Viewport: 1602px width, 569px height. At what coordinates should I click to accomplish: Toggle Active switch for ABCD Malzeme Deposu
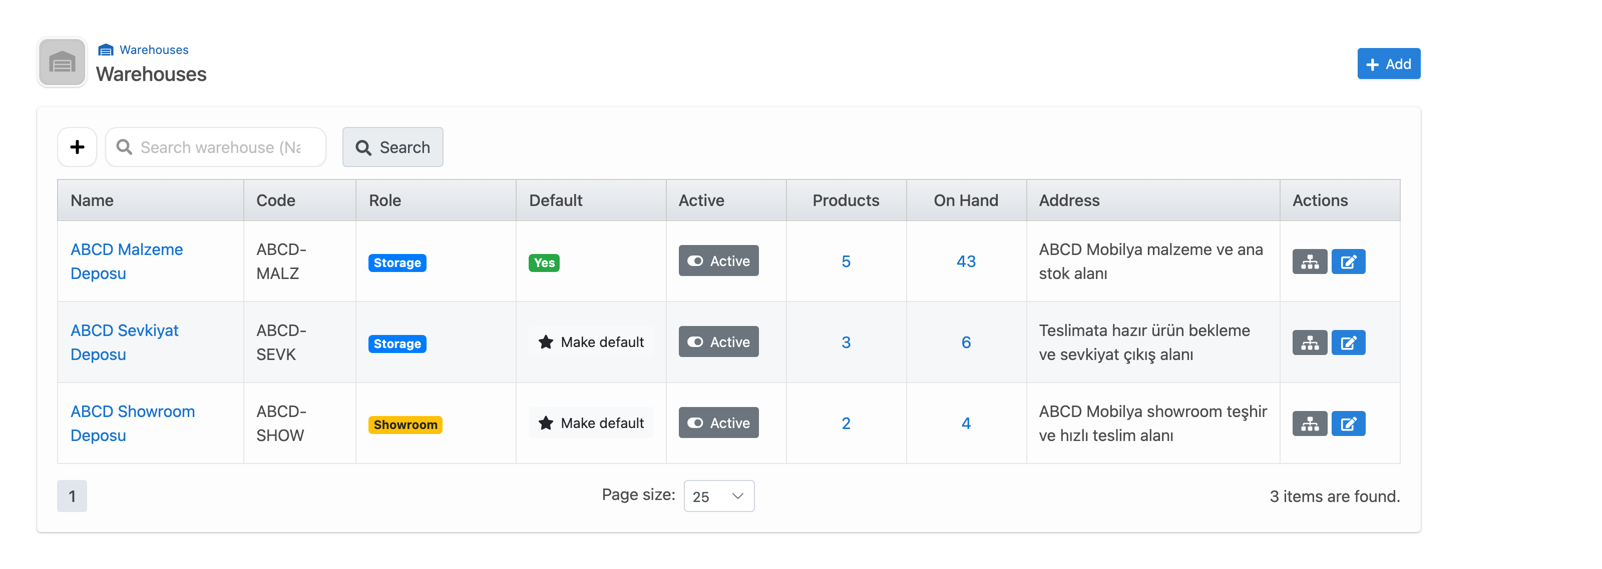718,261
